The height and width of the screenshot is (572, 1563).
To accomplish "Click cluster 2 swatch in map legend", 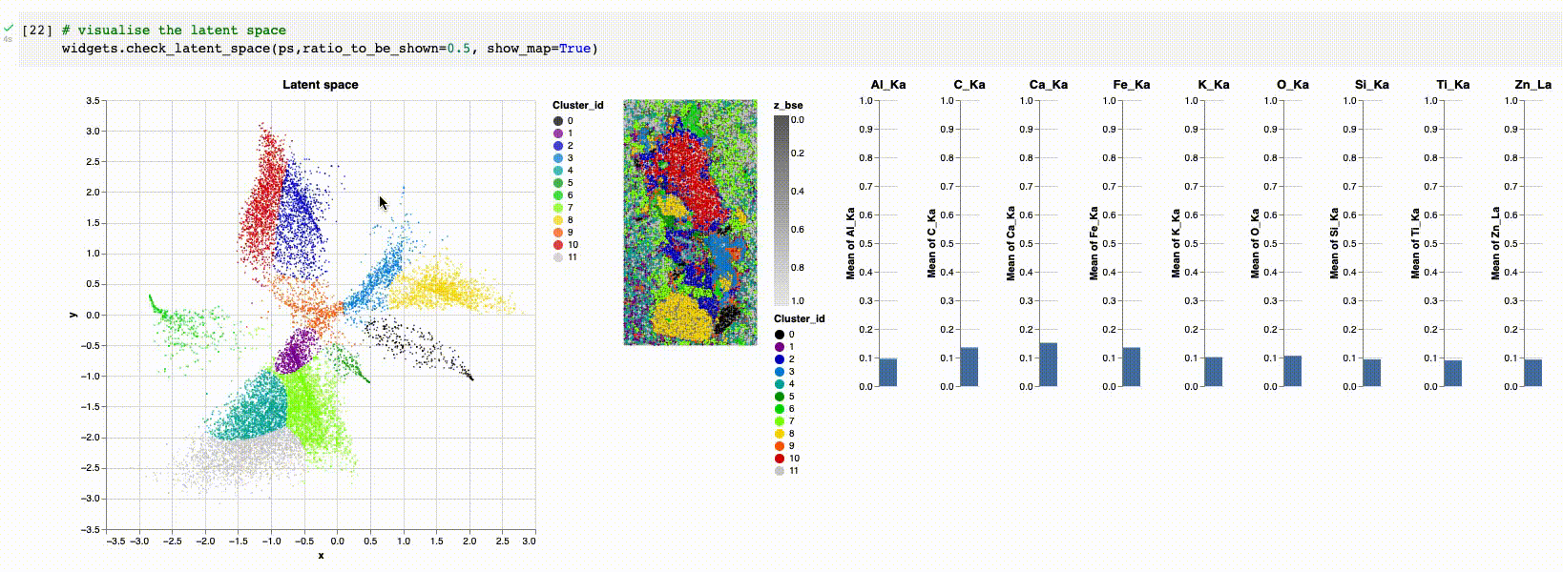I will pos(780,359).
